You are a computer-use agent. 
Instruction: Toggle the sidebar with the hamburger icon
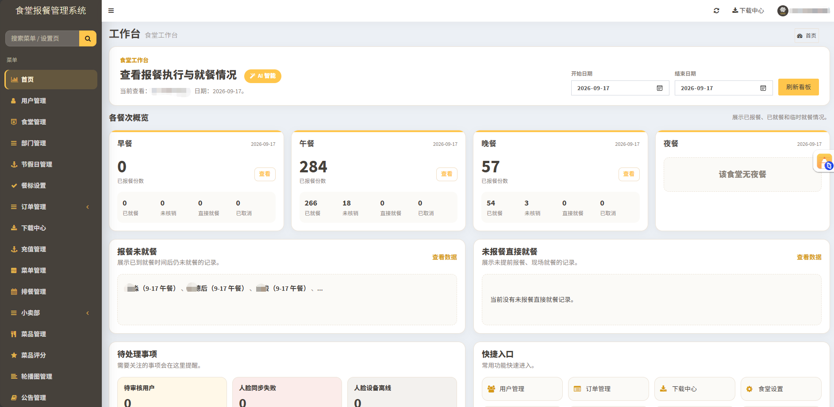pyautogui.click(x=111, y=11)
